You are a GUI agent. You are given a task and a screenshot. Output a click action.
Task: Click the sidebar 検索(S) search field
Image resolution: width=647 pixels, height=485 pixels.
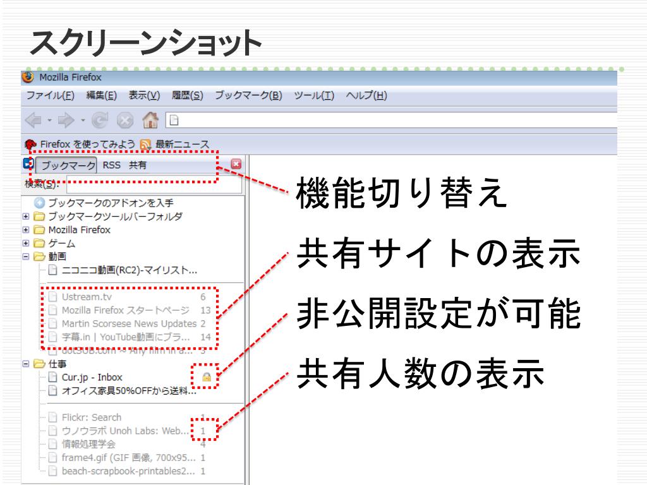click(x=154, y=184)
